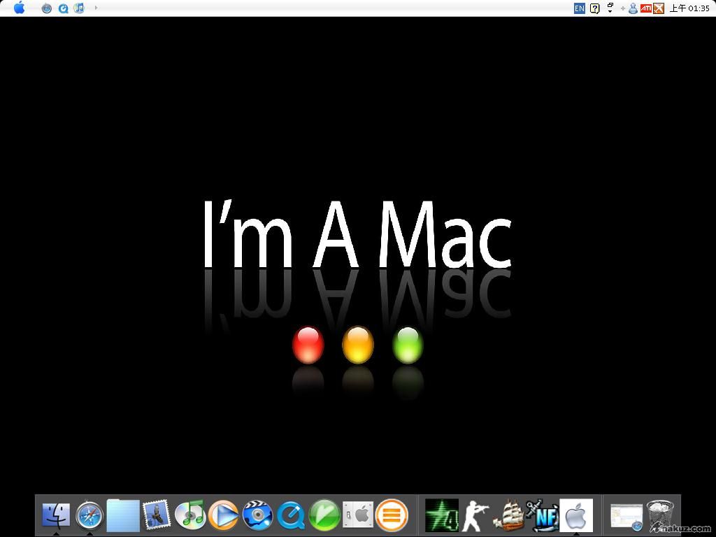Image resolution: width=716 pixels, height=537 pixels.
Task: Switch input language via the EN indicator
Action: (580, 8)
